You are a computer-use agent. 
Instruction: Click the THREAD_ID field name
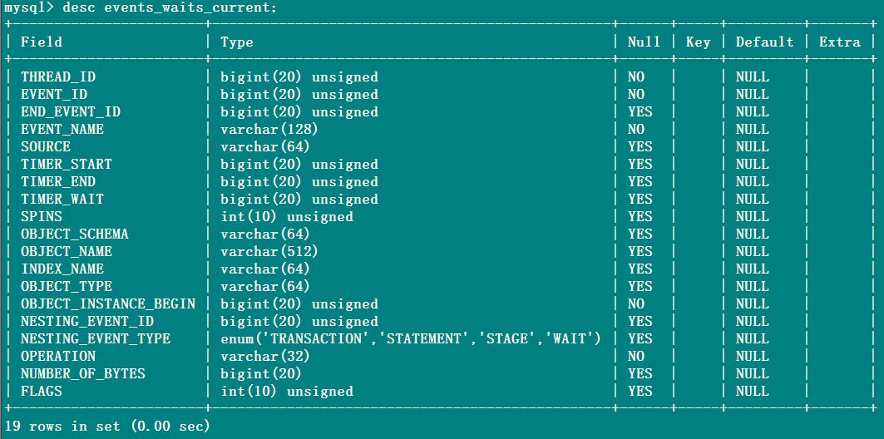click(x=57, y=77)
